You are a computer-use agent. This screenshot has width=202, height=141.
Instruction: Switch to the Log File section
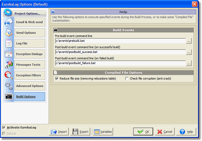30,44
